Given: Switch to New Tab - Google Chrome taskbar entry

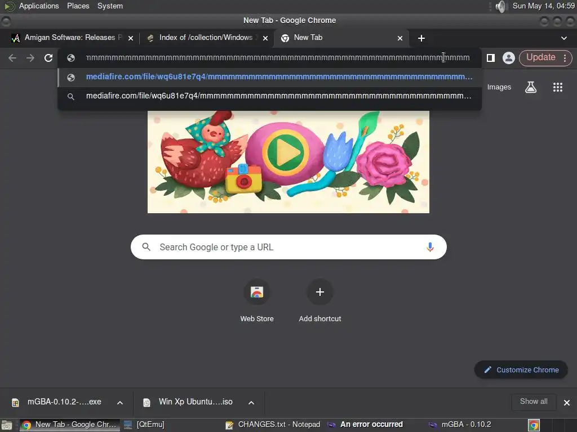Looking at the screenshot, I should point(69,425).
